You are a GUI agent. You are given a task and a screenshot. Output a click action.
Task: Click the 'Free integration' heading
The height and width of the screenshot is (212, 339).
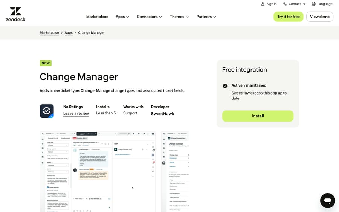244,70
